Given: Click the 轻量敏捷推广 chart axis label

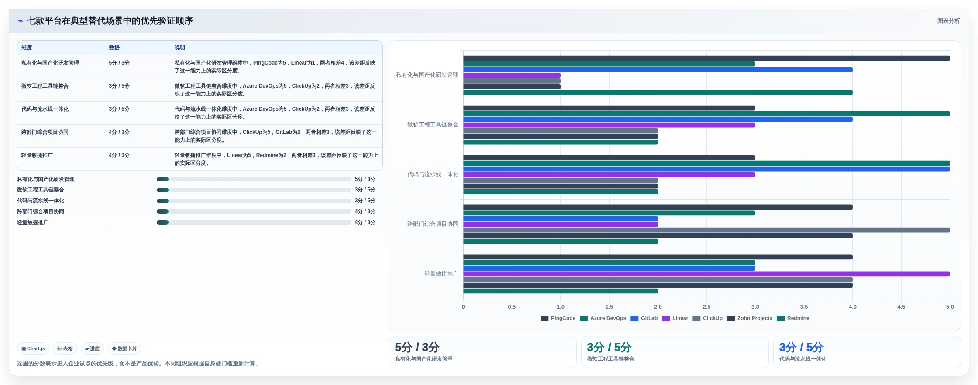Looking at the screenshot, I should tap(441, 274).
